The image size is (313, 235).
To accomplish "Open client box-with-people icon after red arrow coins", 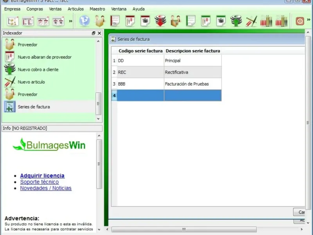I will [176, 21].
